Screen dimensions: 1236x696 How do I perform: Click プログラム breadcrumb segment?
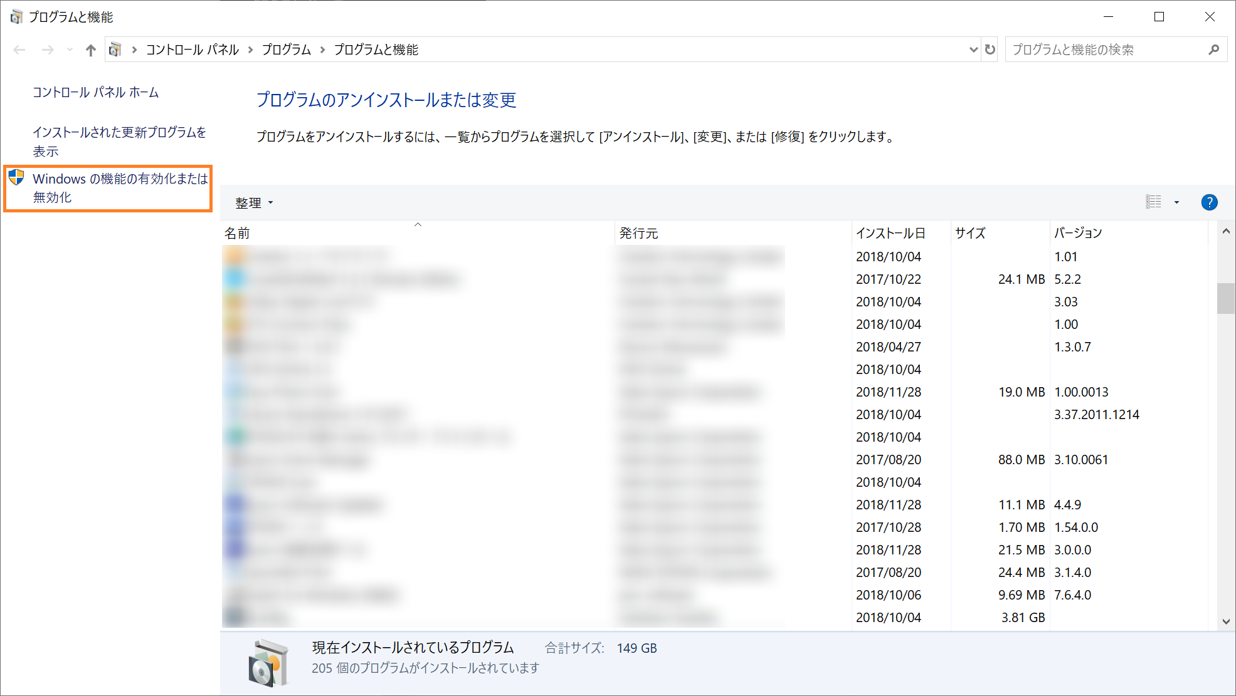pos(286,49)
